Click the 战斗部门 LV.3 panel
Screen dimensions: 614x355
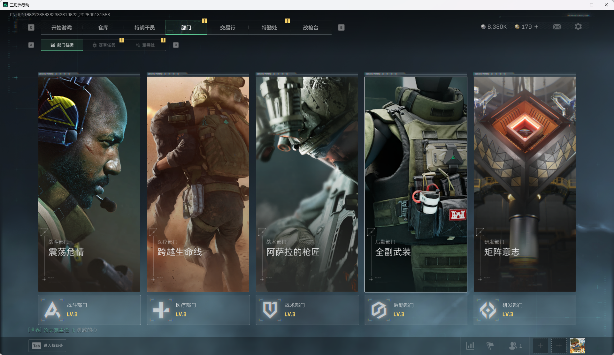pyautogui.click(x=89, y=310)
